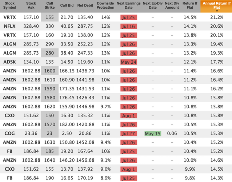
Task: Click the 12.1% return if flat
Action: pos(190,62)
